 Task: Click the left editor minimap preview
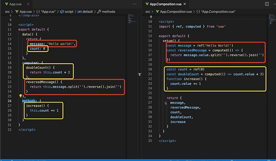pos(132,19)
